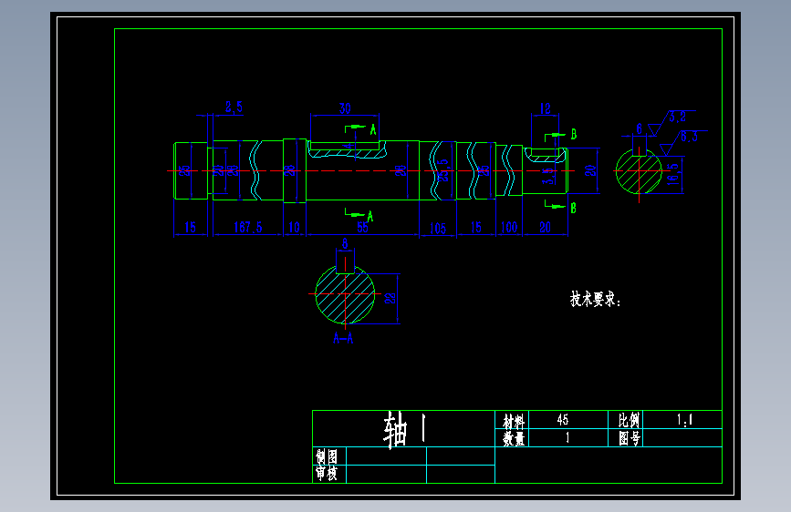Viewport: 791px width, 512px height.
Task: Select the 8 keyway width dimension
Action: [345, 243]
